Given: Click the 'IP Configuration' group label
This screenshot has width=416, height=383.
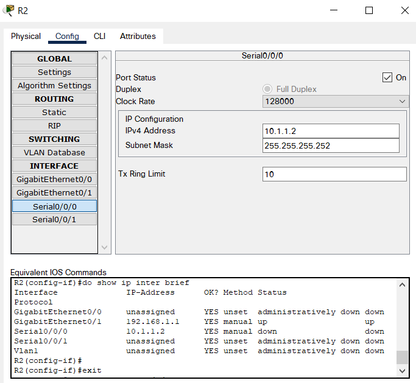Looking at the screenshot, I should coord(154,119).
